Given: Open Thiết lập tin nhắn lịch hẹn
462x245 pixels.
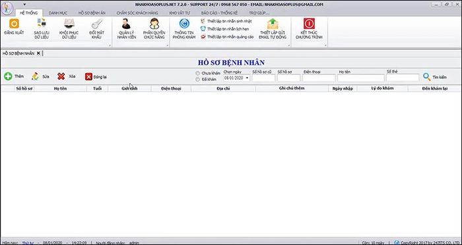Looking at the screenshot, I should pyautogui.click(x=224, y=29).
